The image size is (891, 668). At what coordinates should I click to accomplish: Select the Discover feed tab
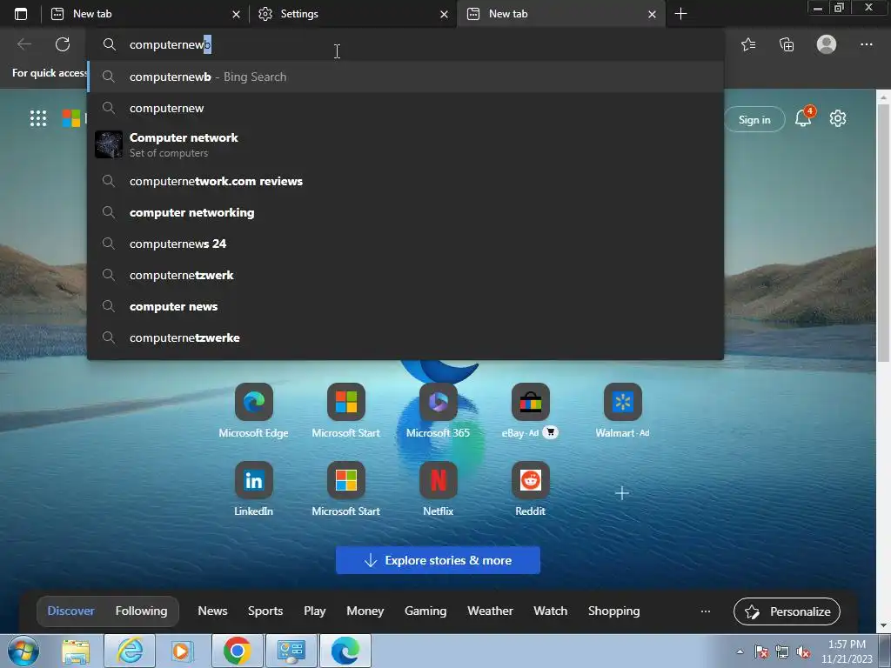coord(71,611)
